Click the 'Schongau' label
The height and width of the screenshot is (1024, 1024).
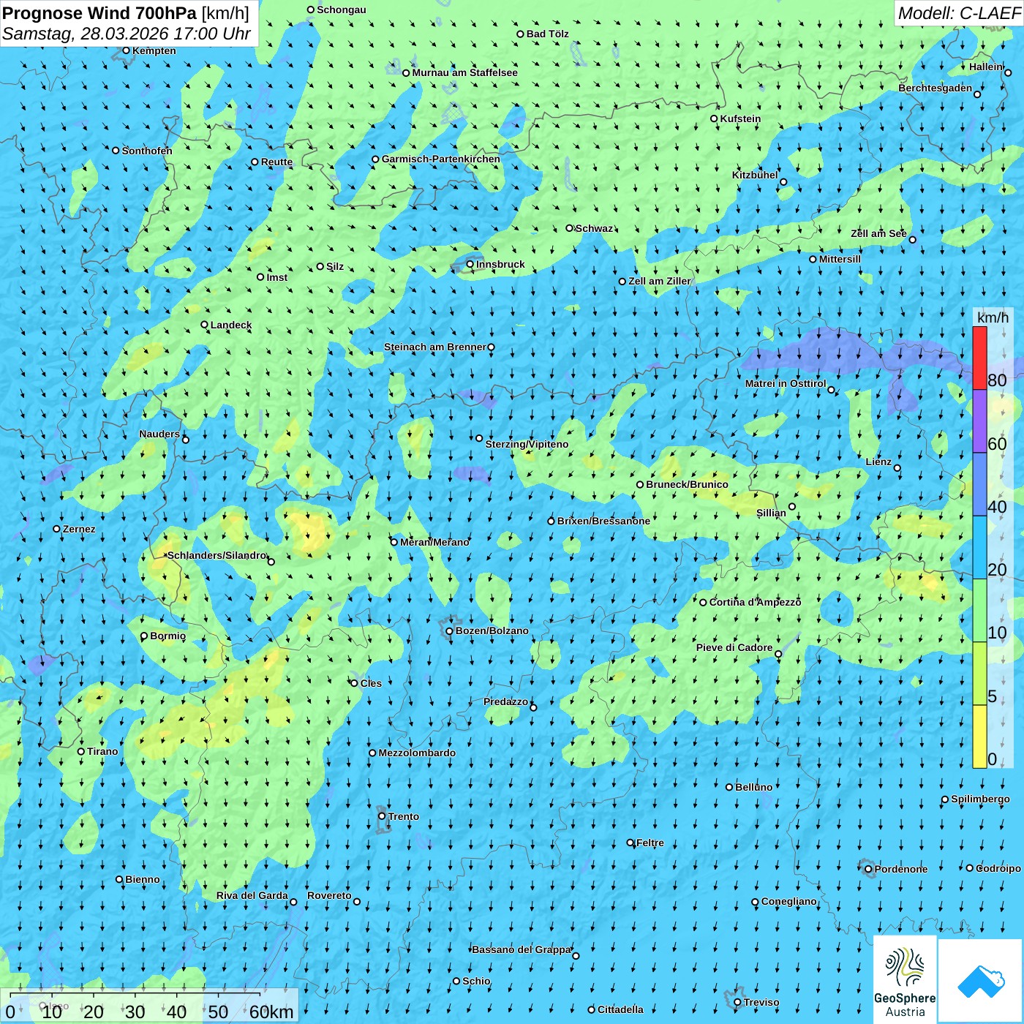pos(341,10)
